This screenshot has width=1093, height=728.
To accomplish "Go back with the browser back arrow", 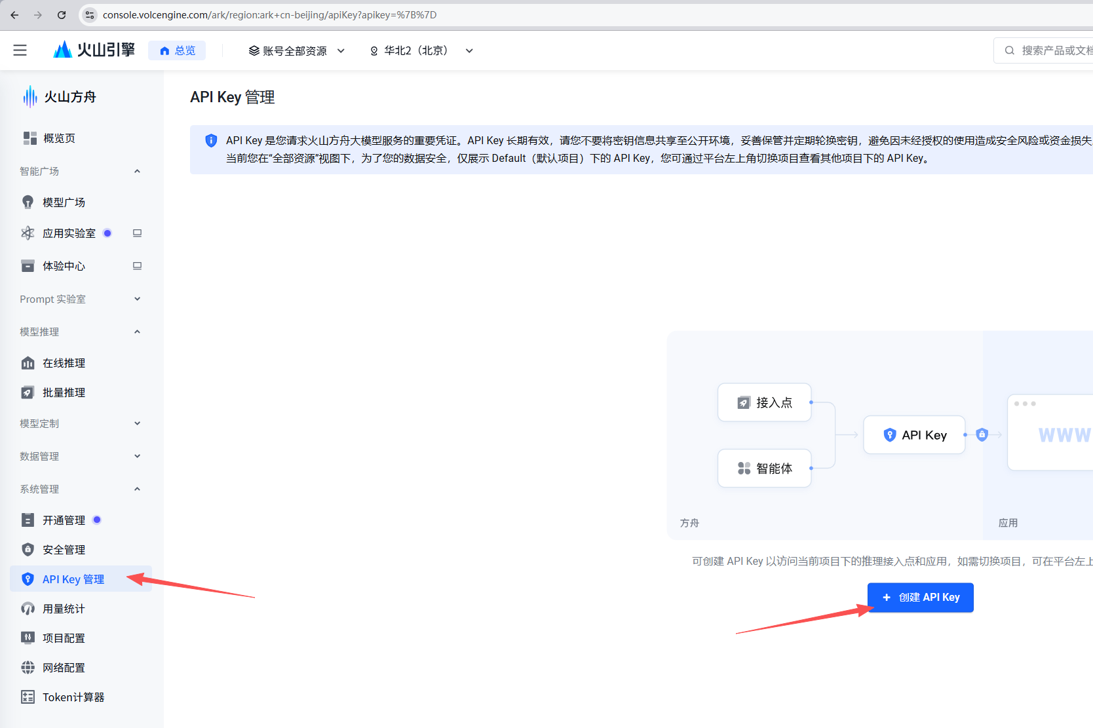I will [x=14, y=15].
